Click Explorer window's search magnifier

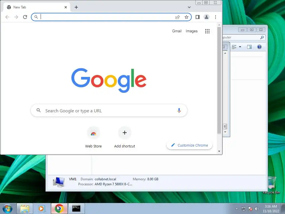[262, 38]
